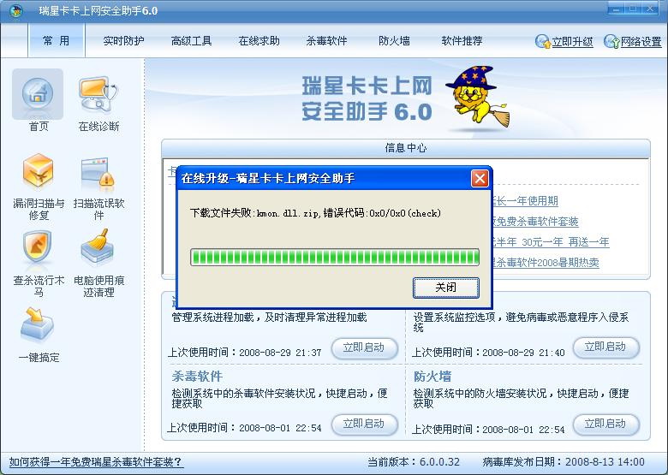Image resolution: width=668 pixels, height=475 pixels.
Task: Open link ending 长一年使用期
Action: (x=525, y=201)
